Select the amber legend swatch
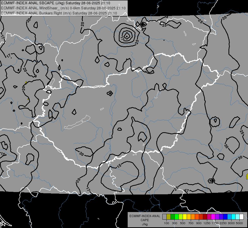 coord(189,217)
